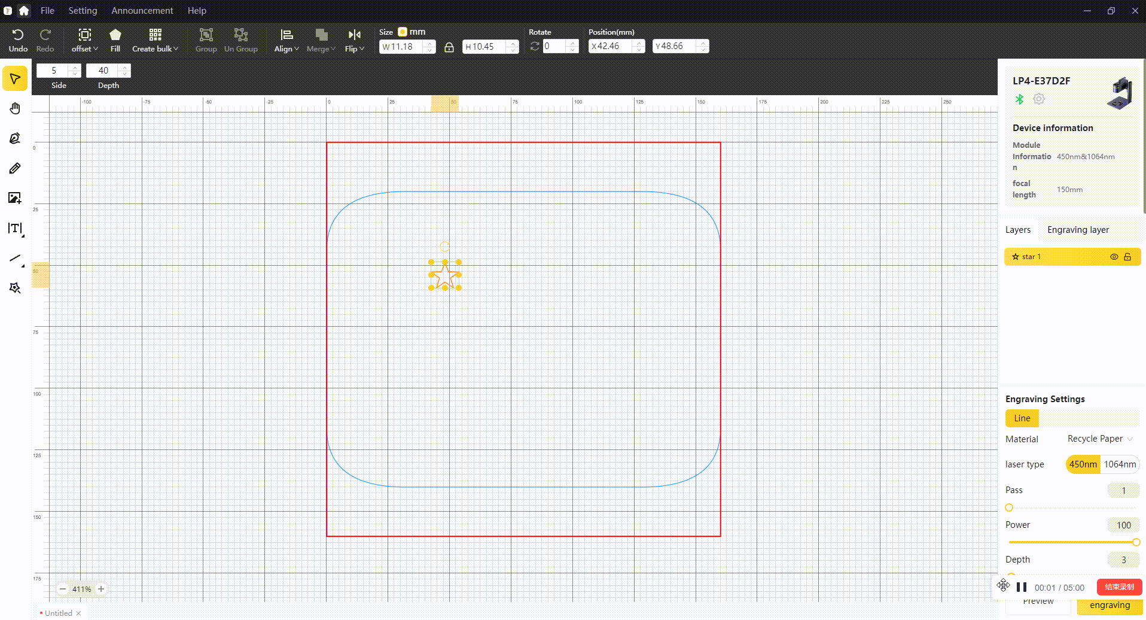
Task: Open the Create bulk dropdown
Action: tap(155, 40)
